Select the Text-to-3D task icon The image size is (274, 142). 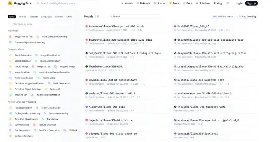[x=46, y=89]
